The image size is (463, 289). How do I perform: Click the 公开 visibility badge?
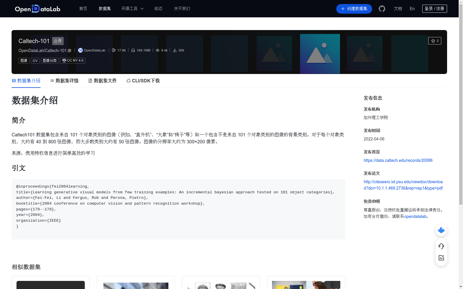pyautogui.click(x=58, y=41)
